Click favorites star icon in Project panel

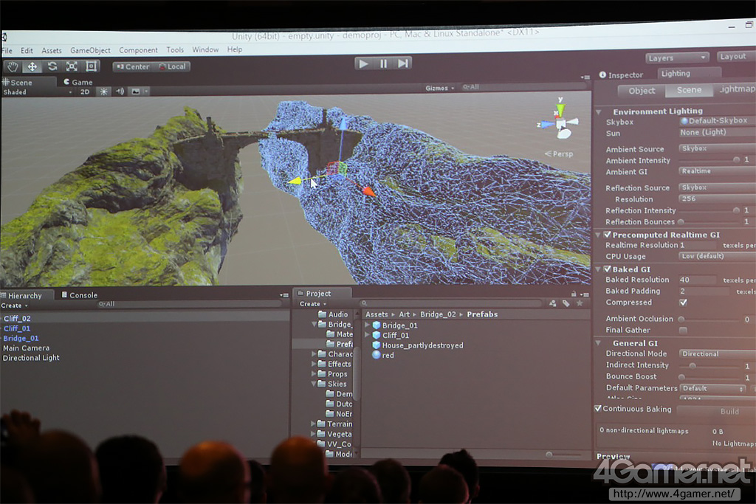580,303
